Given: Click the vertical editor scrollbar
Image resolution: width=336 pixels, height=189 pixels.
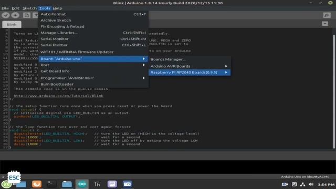Looking at the screenshot, I should point(334,91).
